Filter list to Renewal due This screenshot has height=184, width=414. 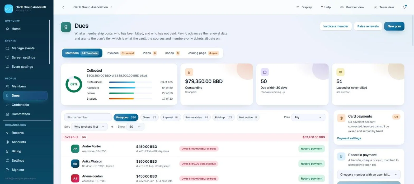(x=196, y=117)
